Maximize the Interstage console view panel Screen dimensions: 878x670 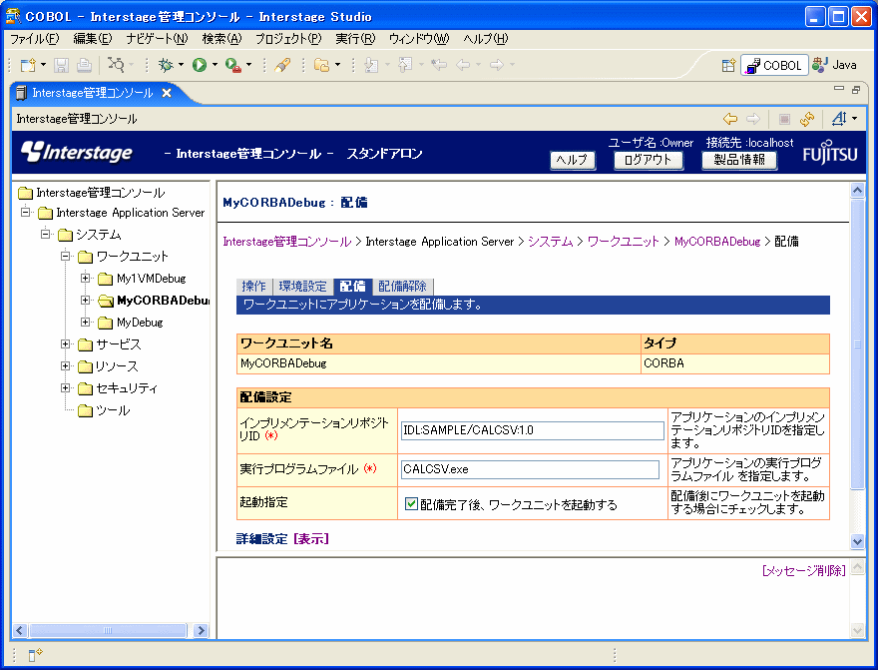(856, 89)
